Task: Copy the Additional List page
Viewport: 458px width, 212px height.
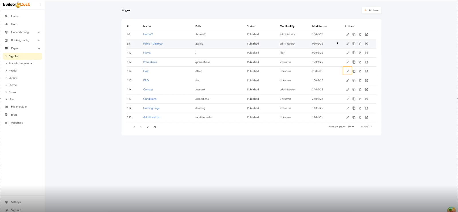Action: (x=354, y=118)
